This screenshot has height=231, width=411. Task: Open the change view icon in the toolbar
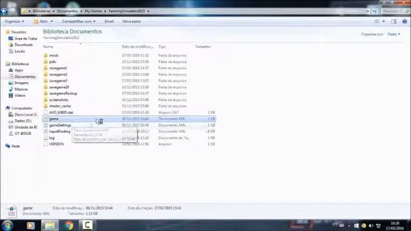(377, 21)
